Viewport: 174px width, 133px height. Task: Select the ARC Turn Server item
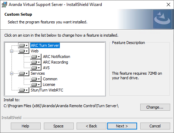(45, 45)
